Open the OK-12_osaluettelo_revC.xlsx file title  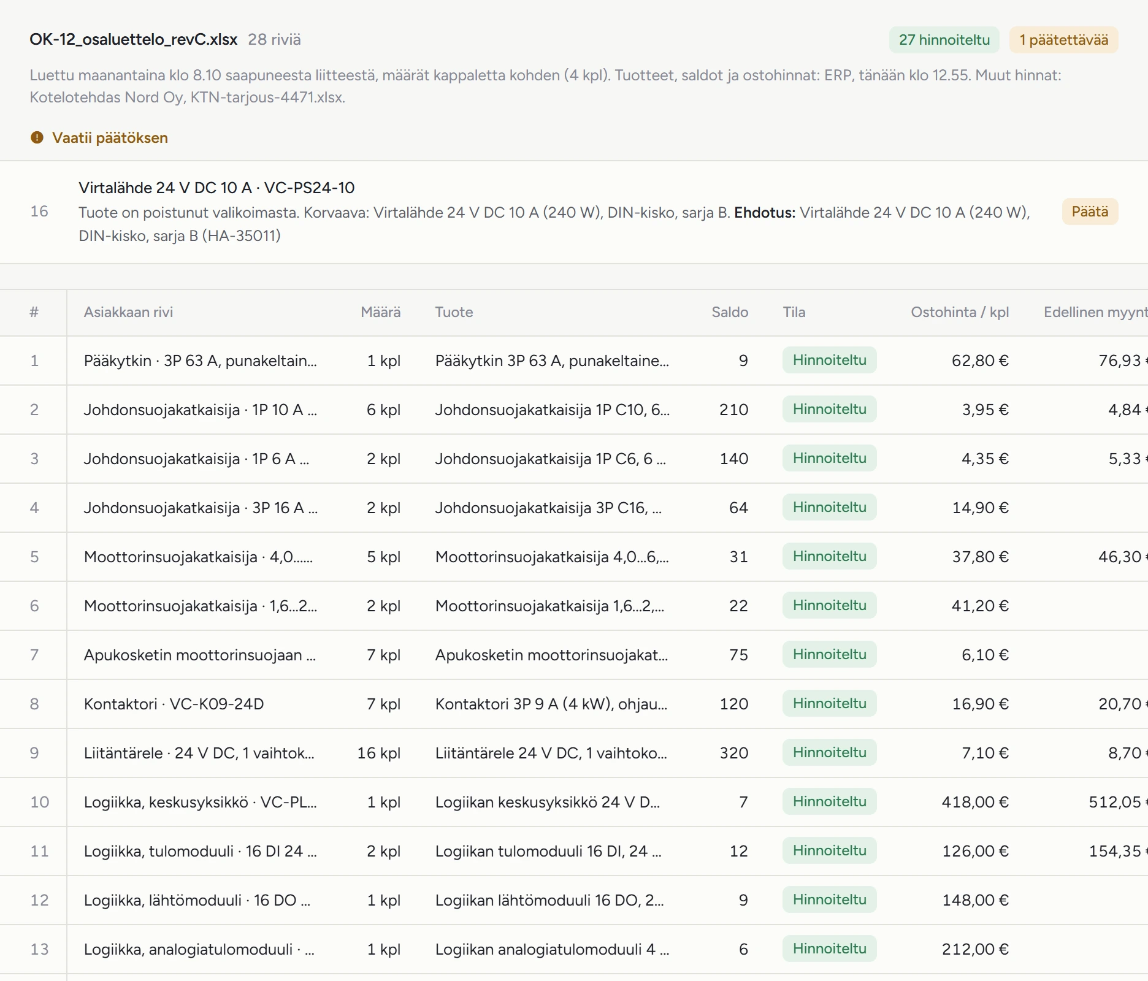[133, 39]
